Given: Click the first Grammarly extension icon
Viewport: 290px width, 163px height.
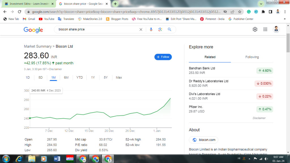Looking at the screenshot, I should pos(249,12).
